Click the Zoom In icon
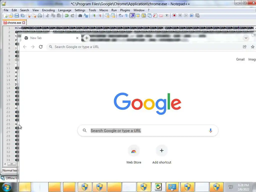256x192 pixels. click(x=94, y=15)
